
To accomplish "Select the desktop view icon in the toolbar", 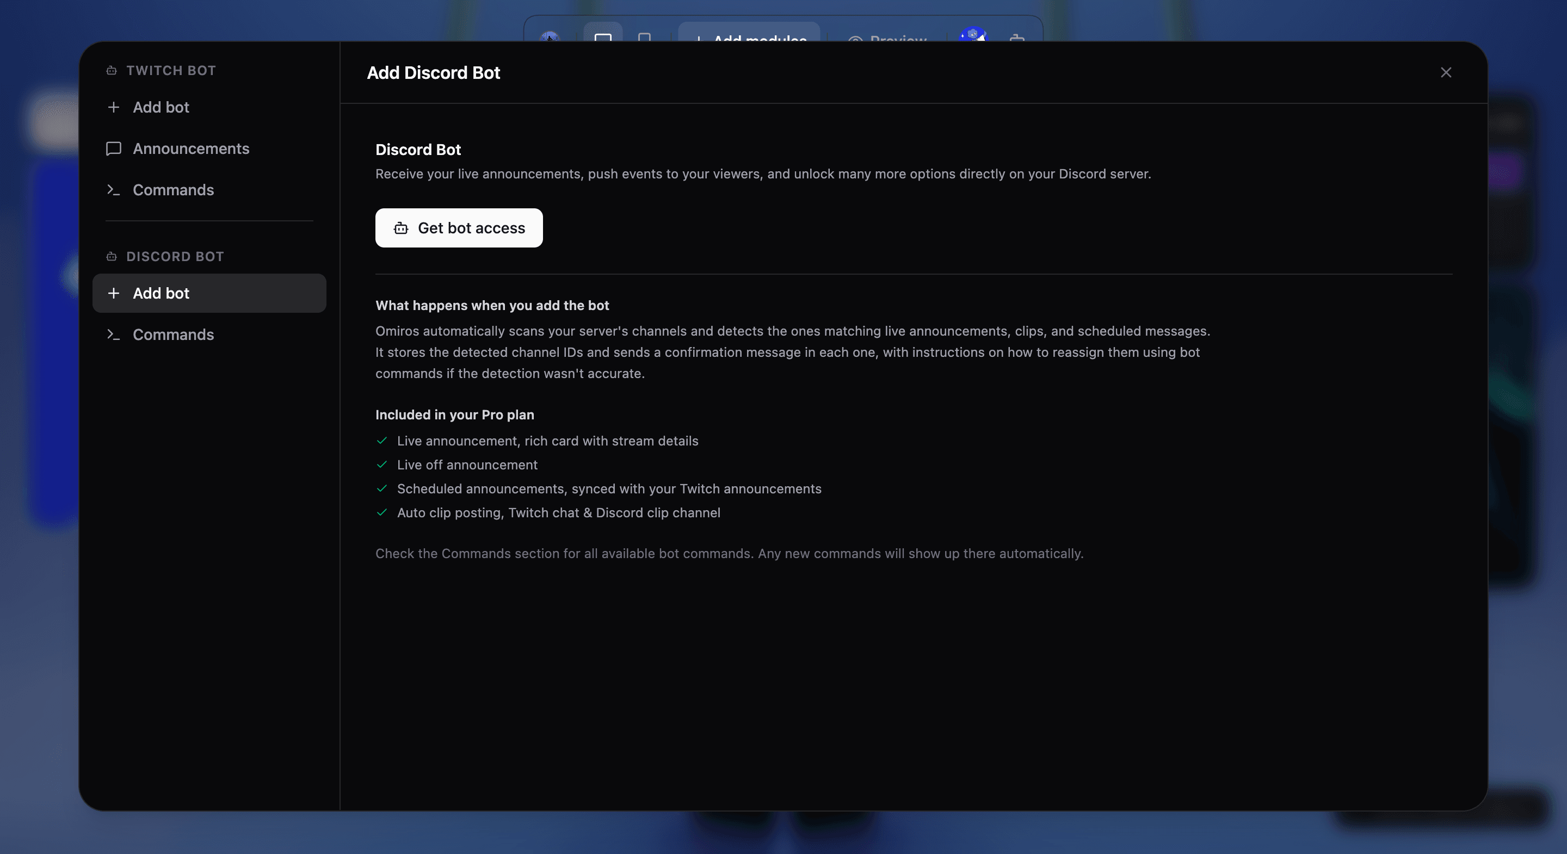I will (603, 34).
